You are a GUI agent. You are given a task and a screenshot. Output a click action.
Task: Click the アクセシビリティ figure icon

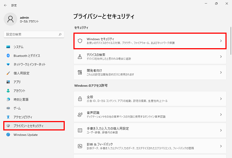point(8,117)
